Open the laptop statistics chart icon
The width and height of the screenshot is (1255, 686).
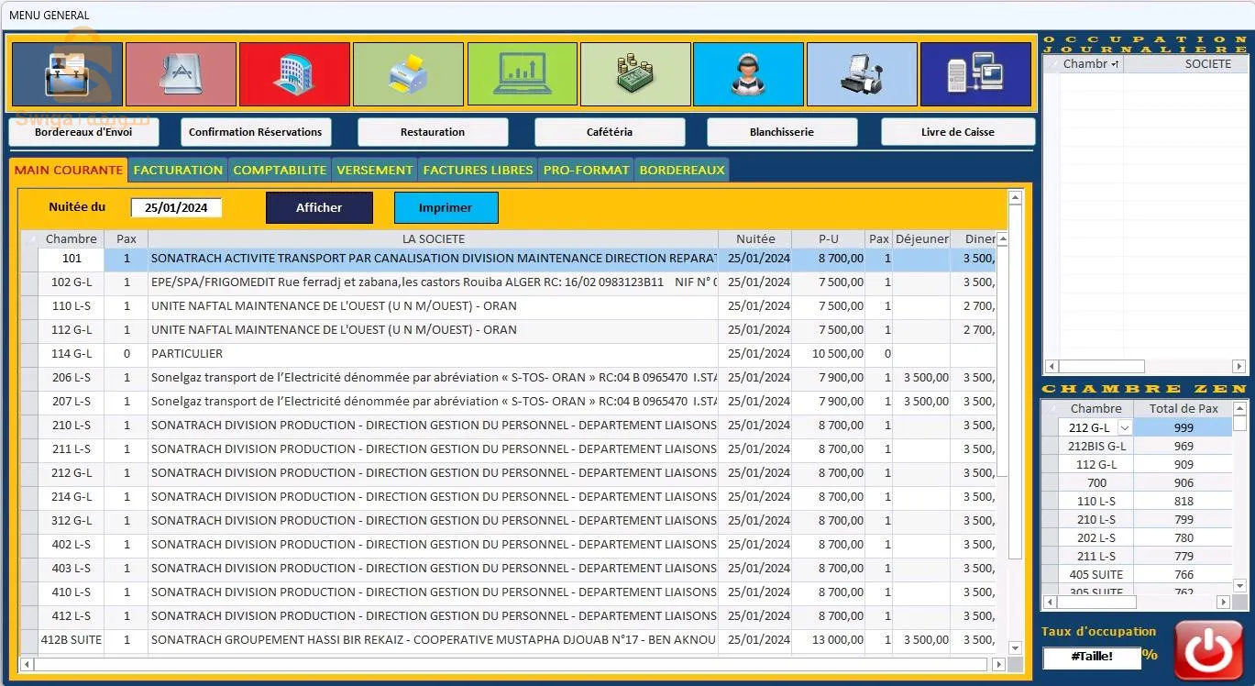522,74
